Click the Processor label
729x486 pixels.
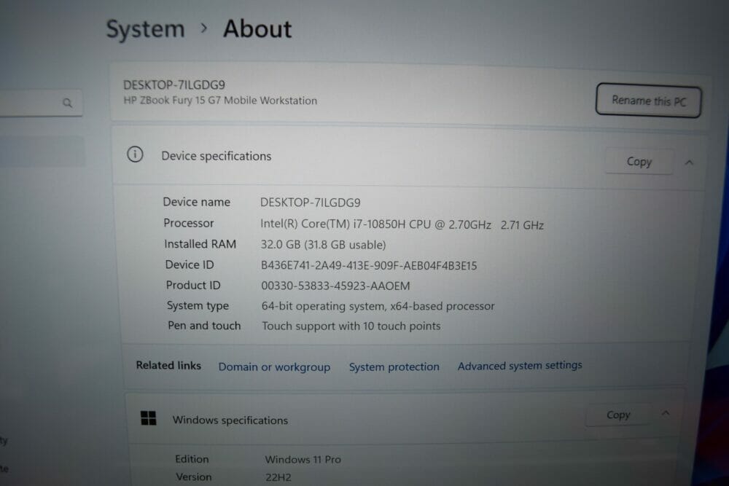point(188,223)
